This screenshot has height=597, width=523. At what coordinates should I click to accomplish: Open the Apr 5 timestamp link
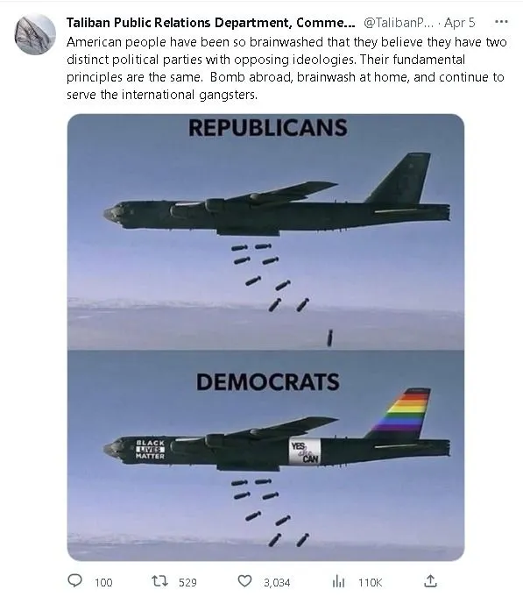point(459,23)
